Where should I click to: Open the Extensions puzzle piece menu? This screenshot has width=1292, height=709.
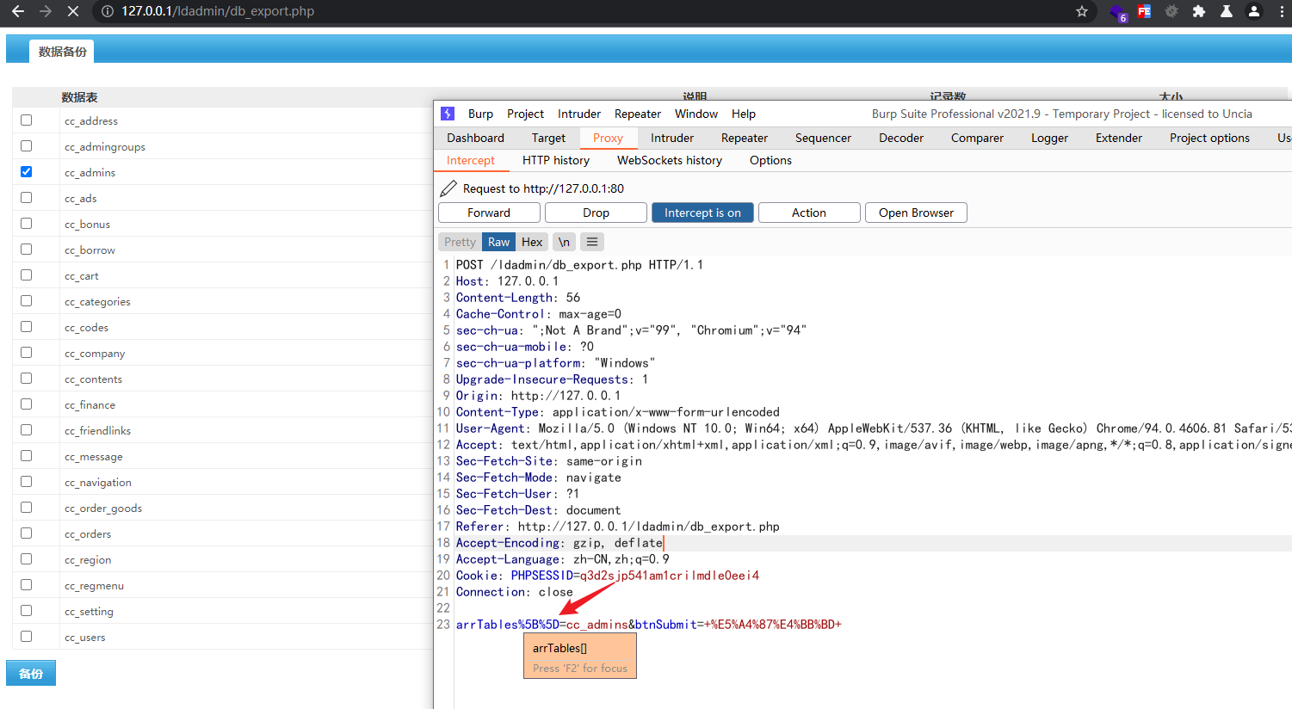[1199, 11]
